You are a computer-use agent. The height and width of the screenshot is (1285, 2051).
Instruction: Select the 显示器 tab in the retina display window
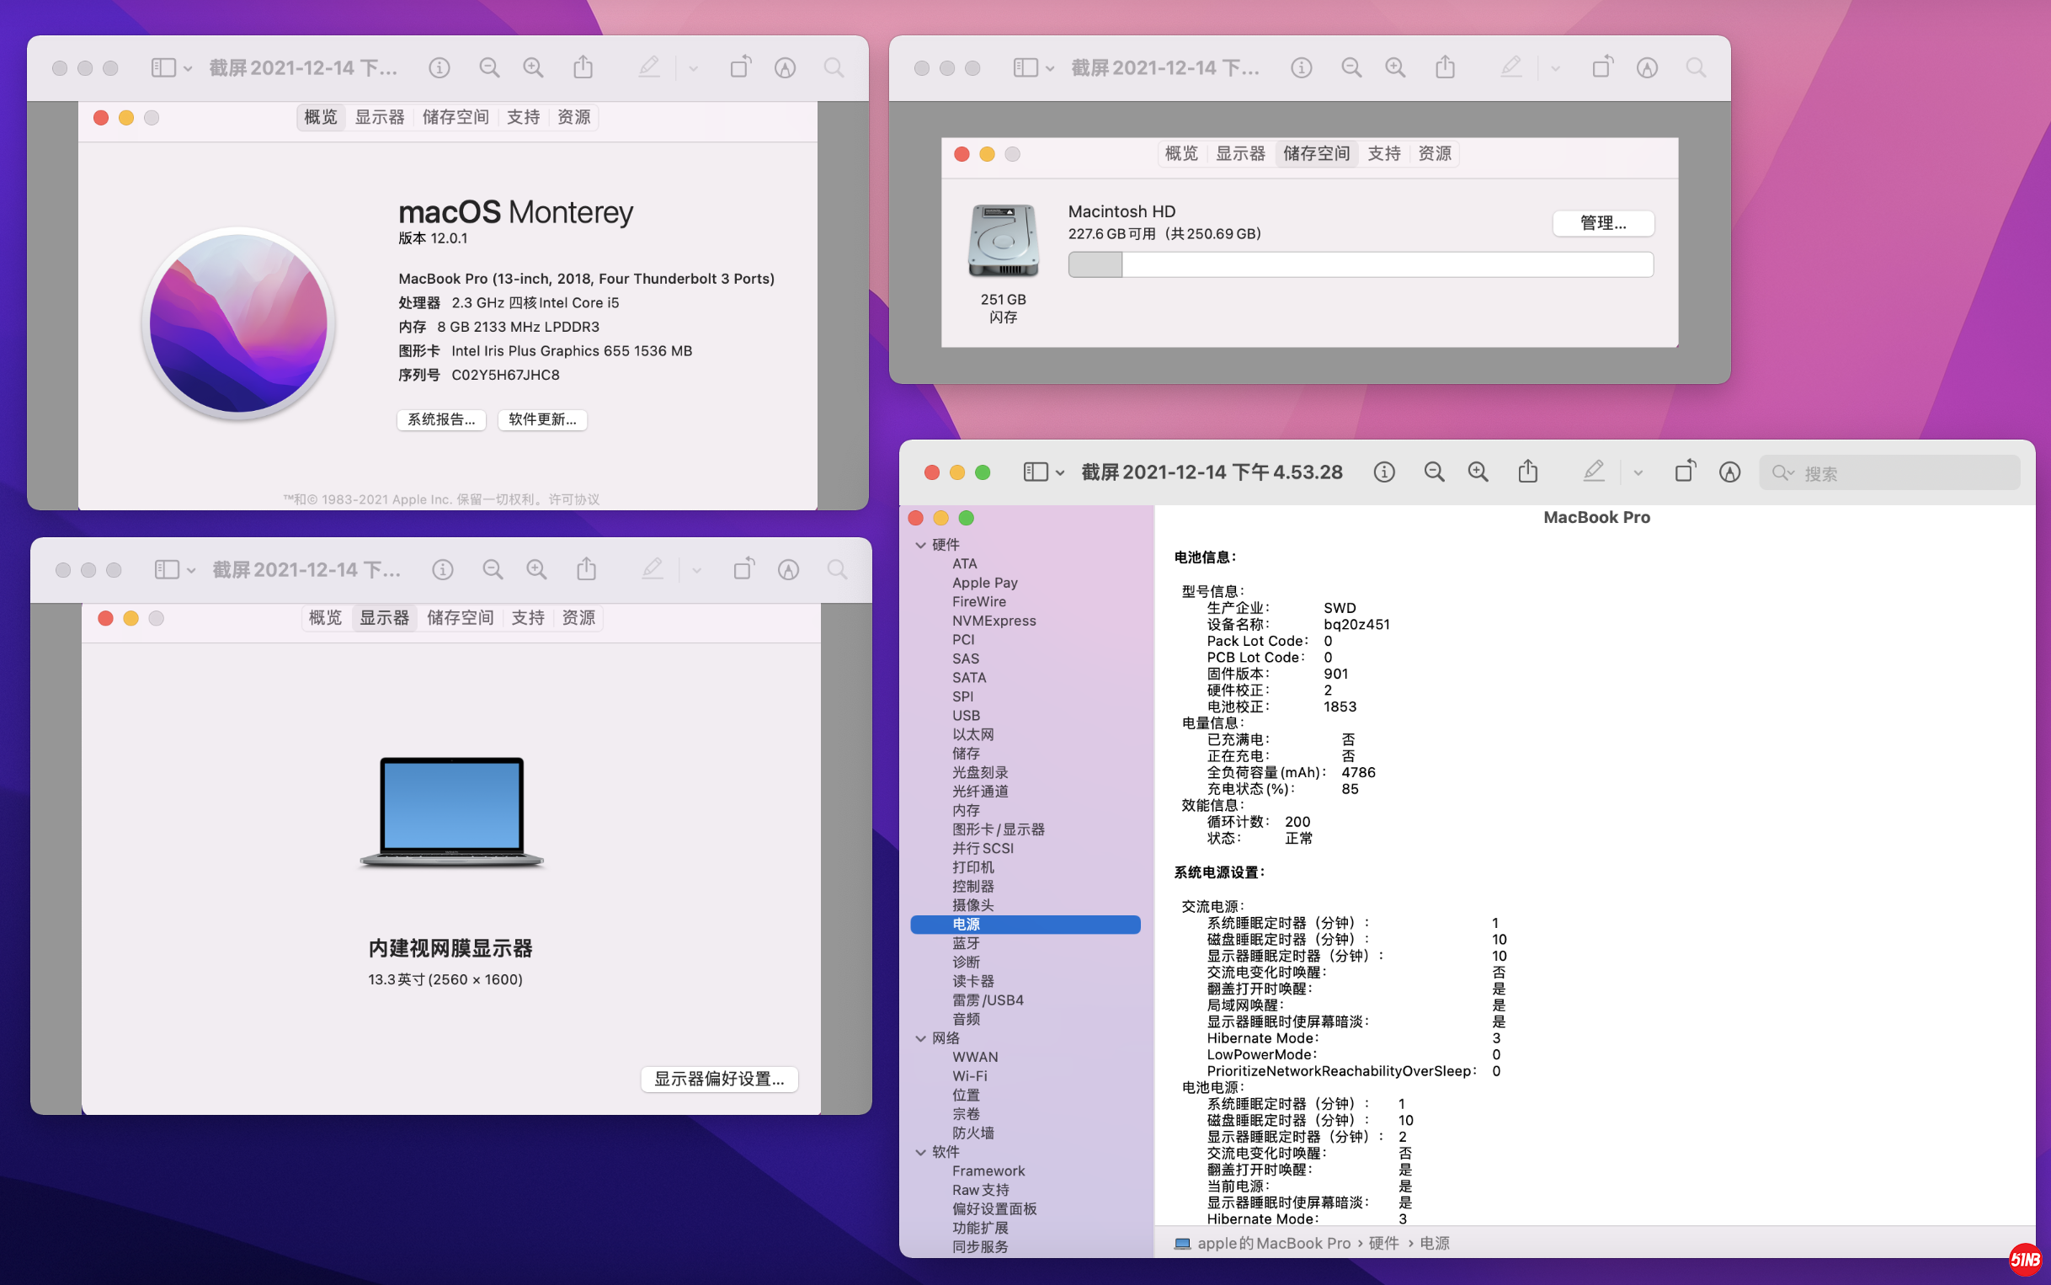pyautogui.click(x=385, y=618)
